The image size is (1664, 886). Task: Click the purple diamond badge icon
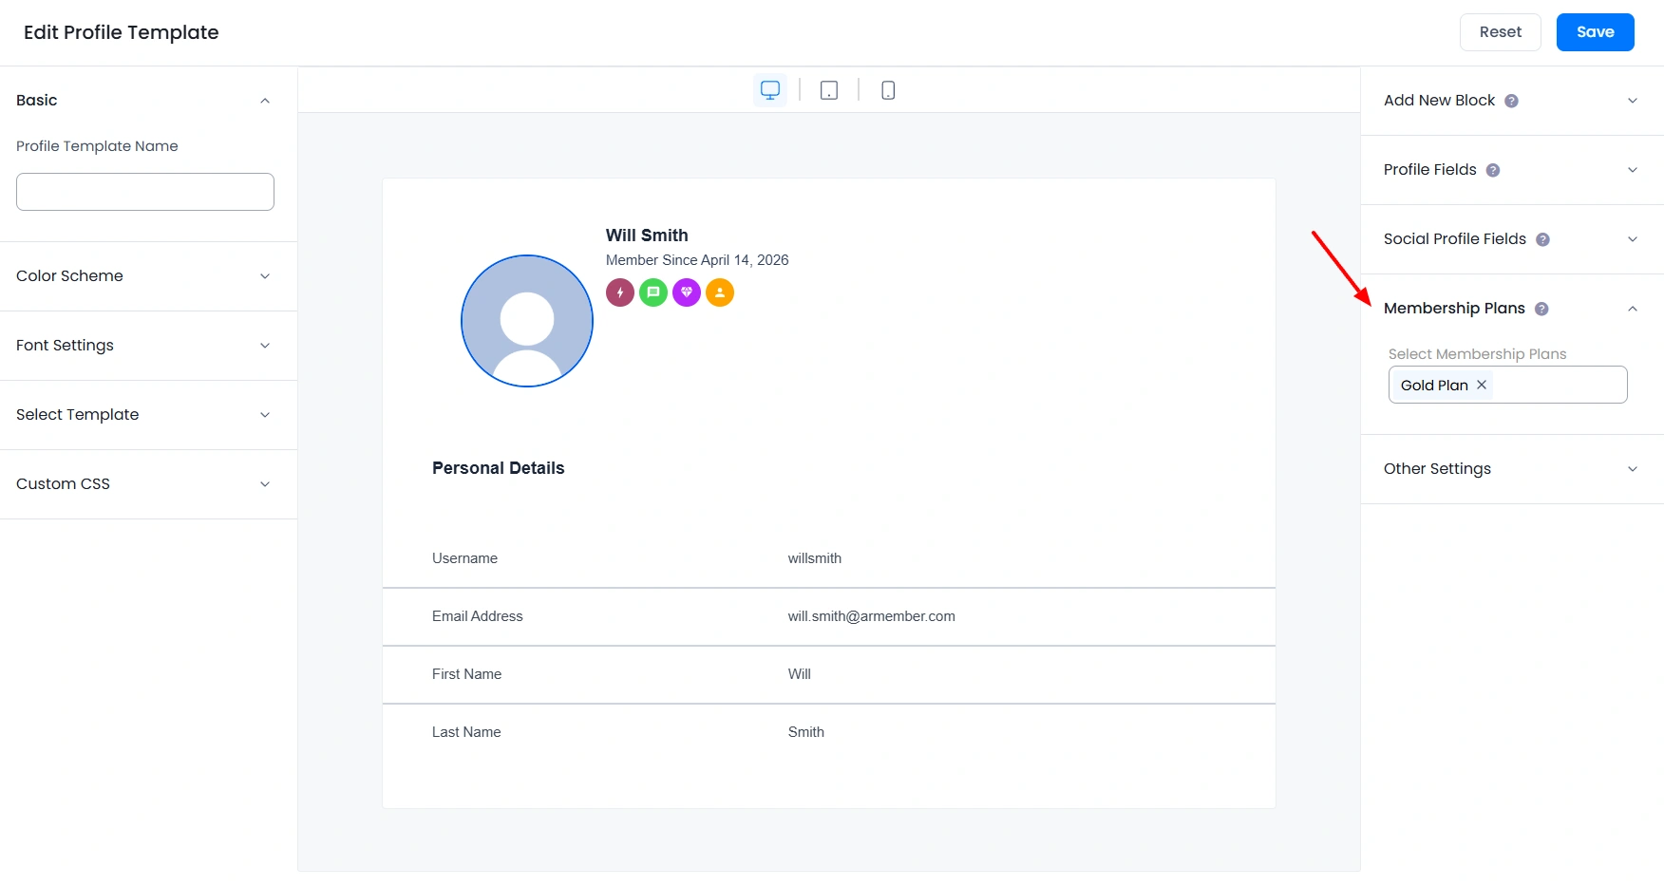click(x=686, y=292)
